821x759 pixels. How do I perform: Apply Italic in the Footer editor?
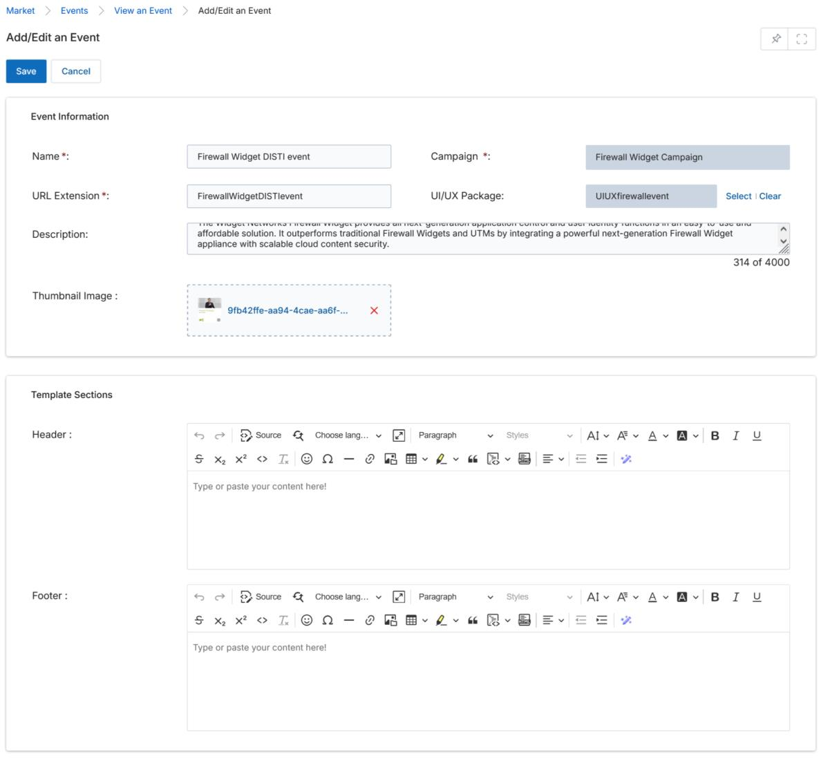[x=736, y=597]
